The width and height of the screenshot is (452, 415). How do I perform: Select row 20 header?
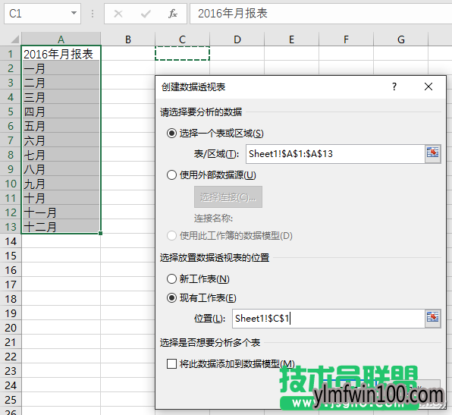point(11,328)
